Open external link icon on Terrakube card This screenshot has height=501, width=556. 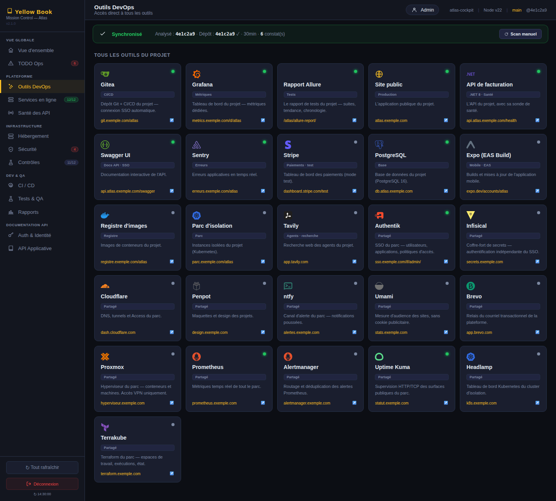point(172,474)
